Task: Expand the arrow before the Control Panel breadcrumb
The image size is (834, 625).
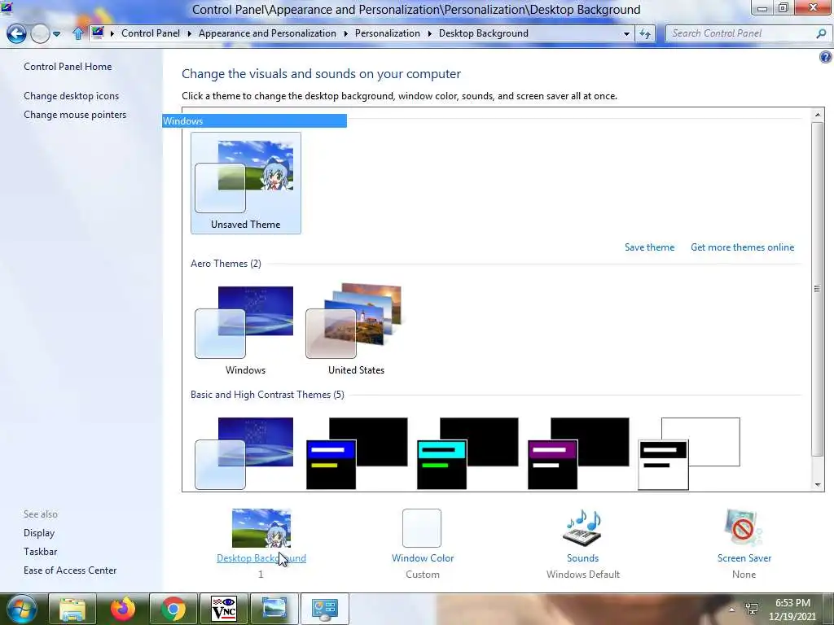Action: [112, 33]
